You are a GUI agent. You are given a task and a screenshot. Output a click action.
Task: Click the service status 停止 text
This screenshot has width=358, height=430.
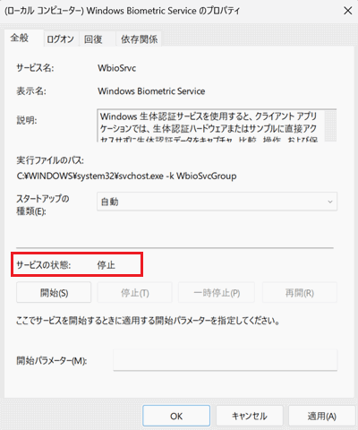pos(106,265)
